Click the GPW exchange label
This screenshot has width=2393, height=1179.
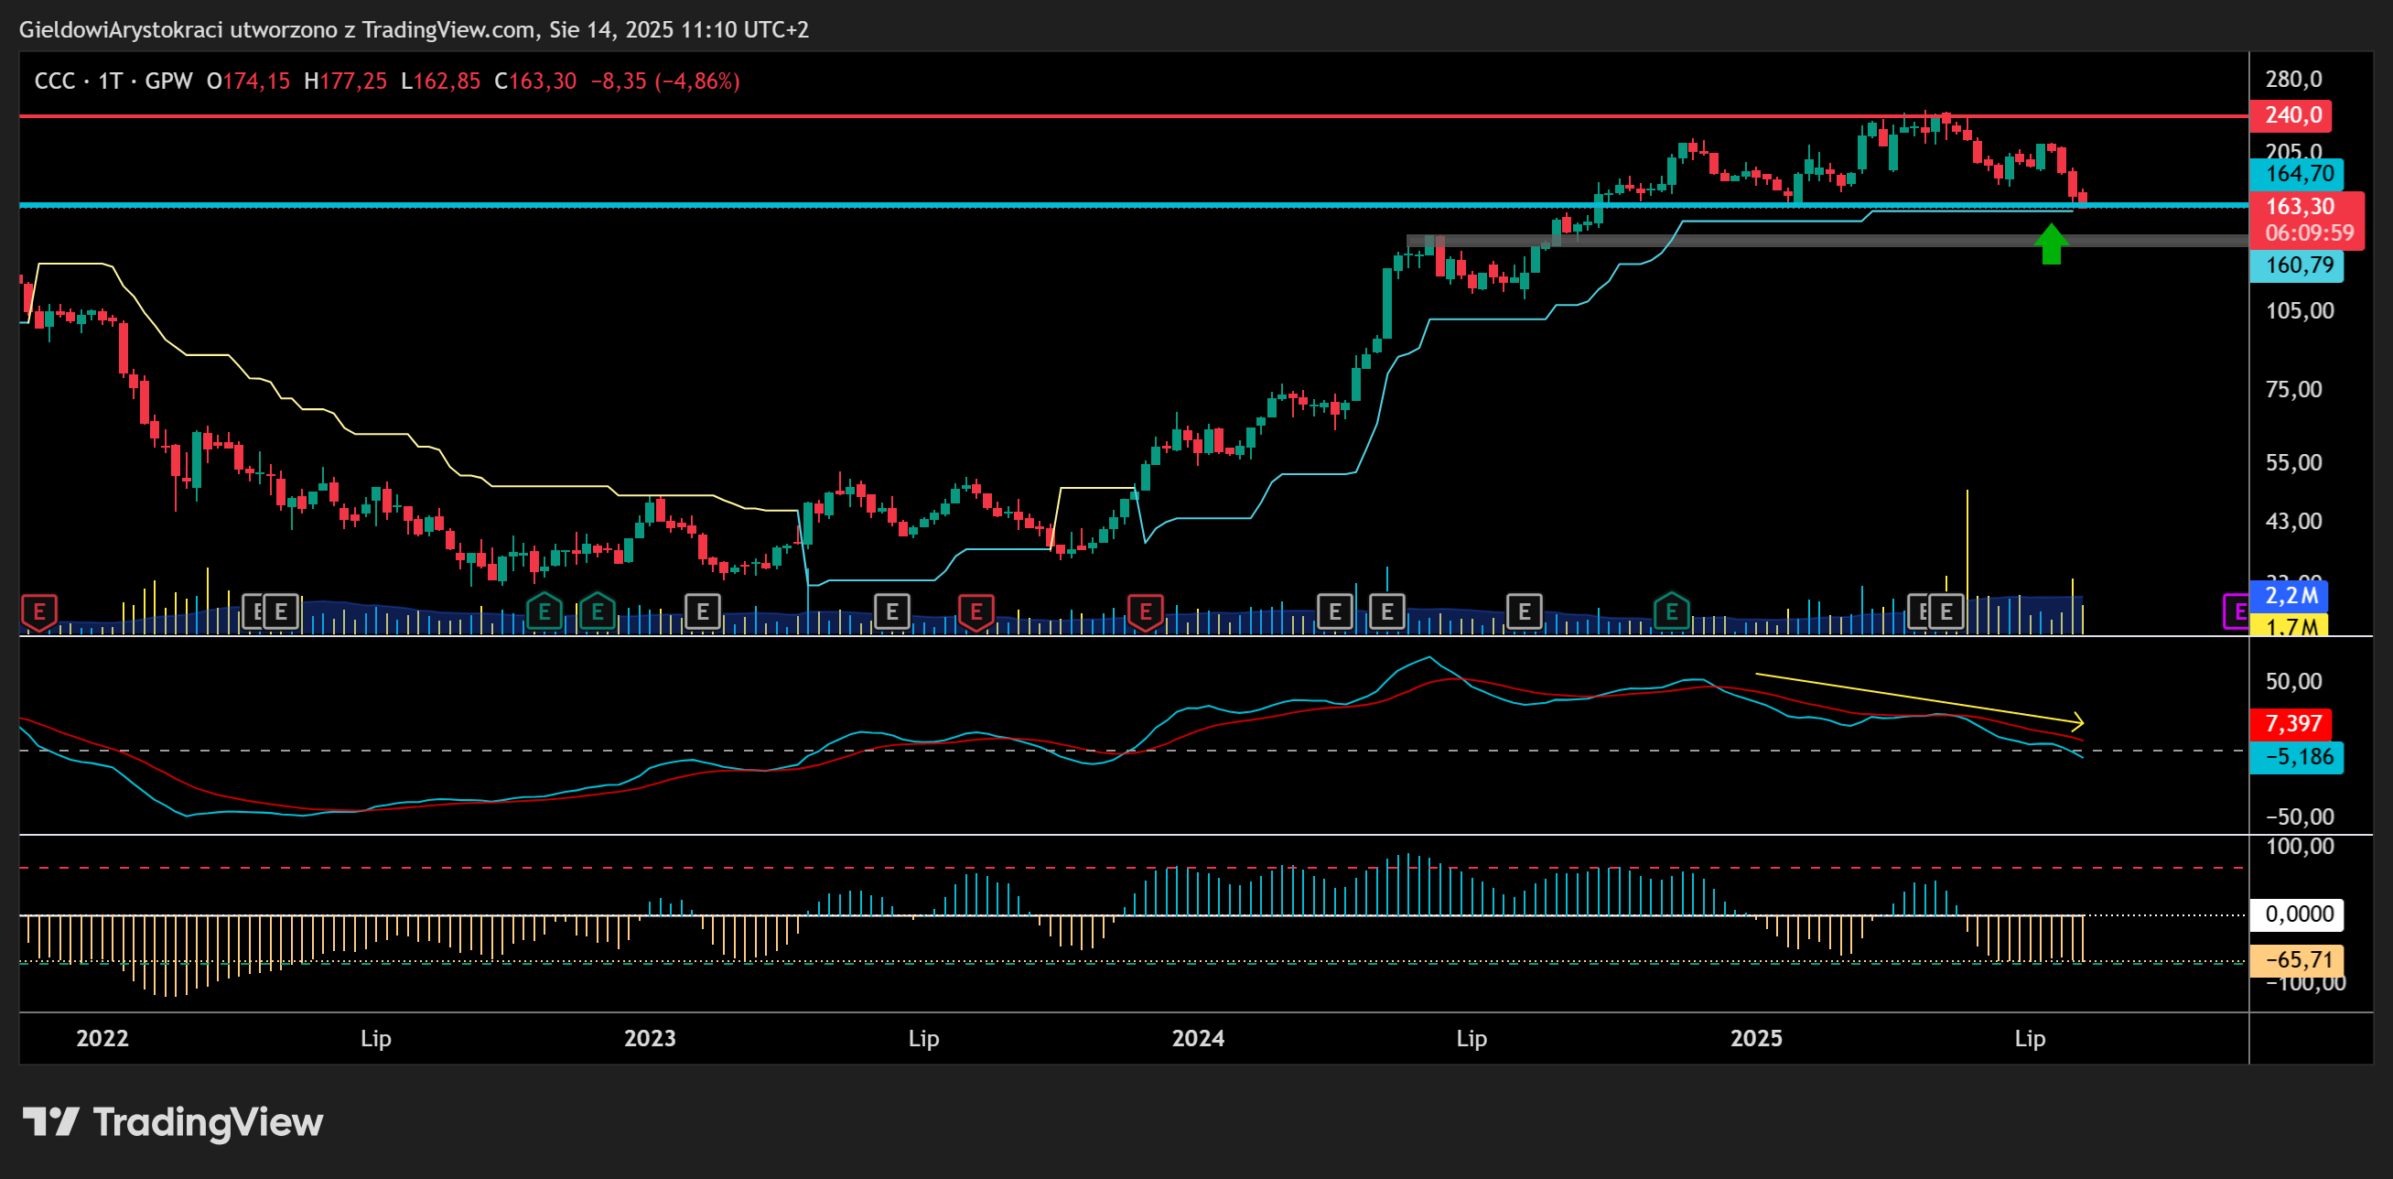[x=169, y=81]
